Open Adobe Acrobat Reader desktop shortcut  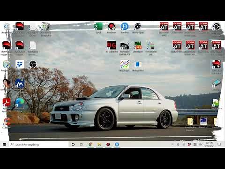pos(7,102)
